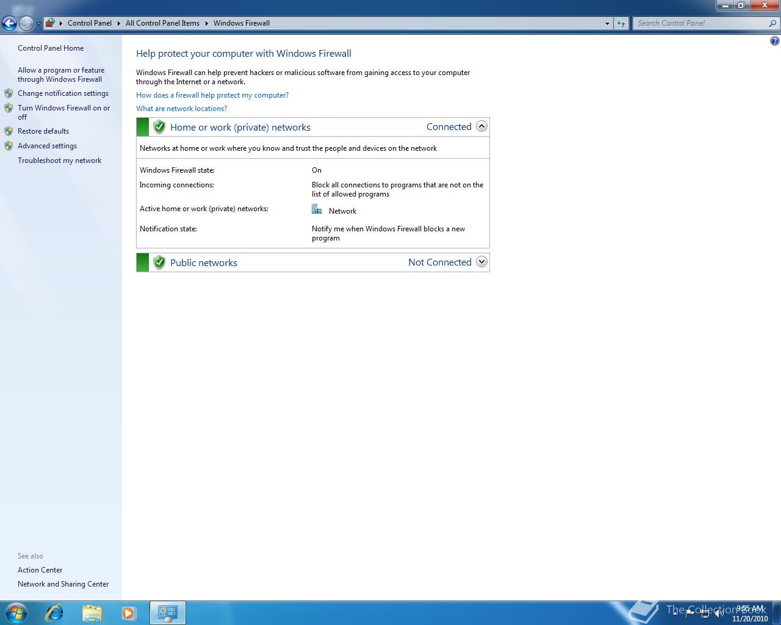Launch Windows Media Player from taskbar

click(129, 613)
